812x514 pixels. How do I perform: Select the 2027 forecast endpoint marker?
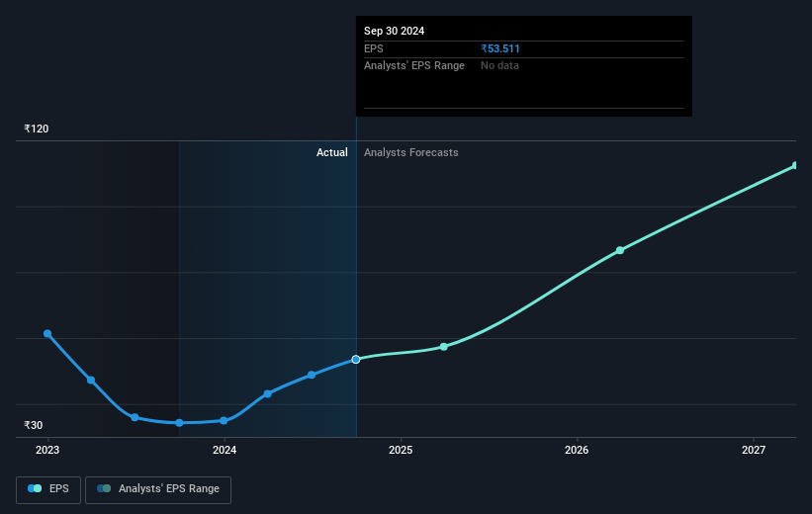tap(795, 166)
